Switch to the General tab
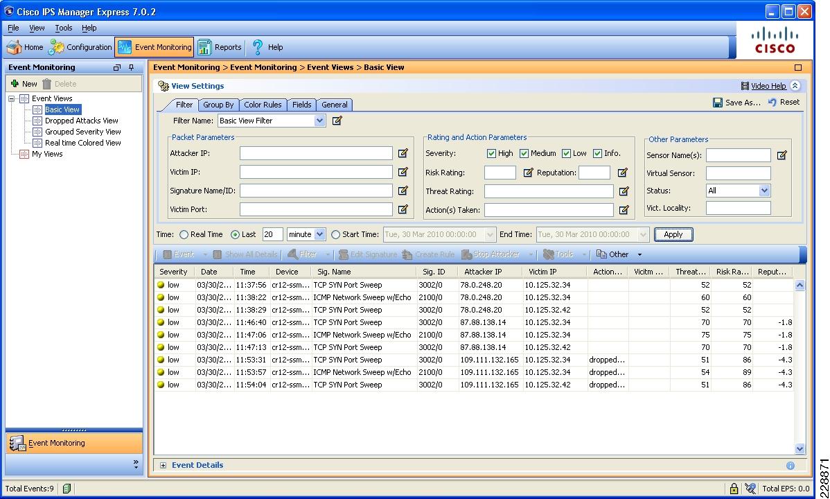This screenshot has width=830, height=499. click(x=335, y=105)
